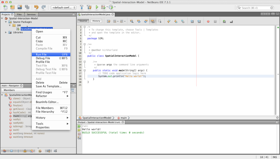The height and width of the screenshot is (159, 280).
Task: Click Find Next Occurrence editor icon
Action: click(x=146, y=21)
